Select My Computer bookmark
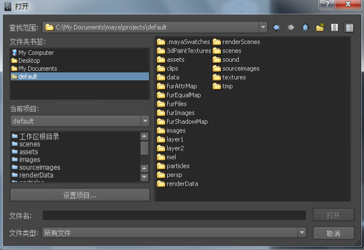 pyautogui.click(x=80, y=53)
